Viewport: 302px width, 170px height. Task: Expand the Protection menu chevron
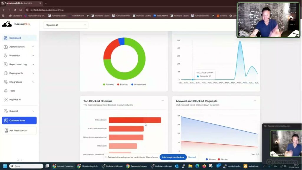pos(33,55)
